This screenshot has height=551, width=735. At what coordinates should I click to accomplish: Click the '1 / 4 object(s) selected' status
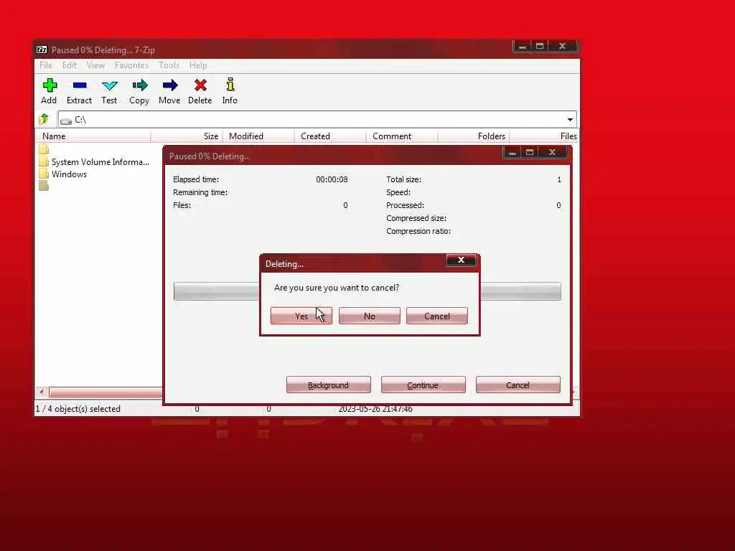(78, 408)
